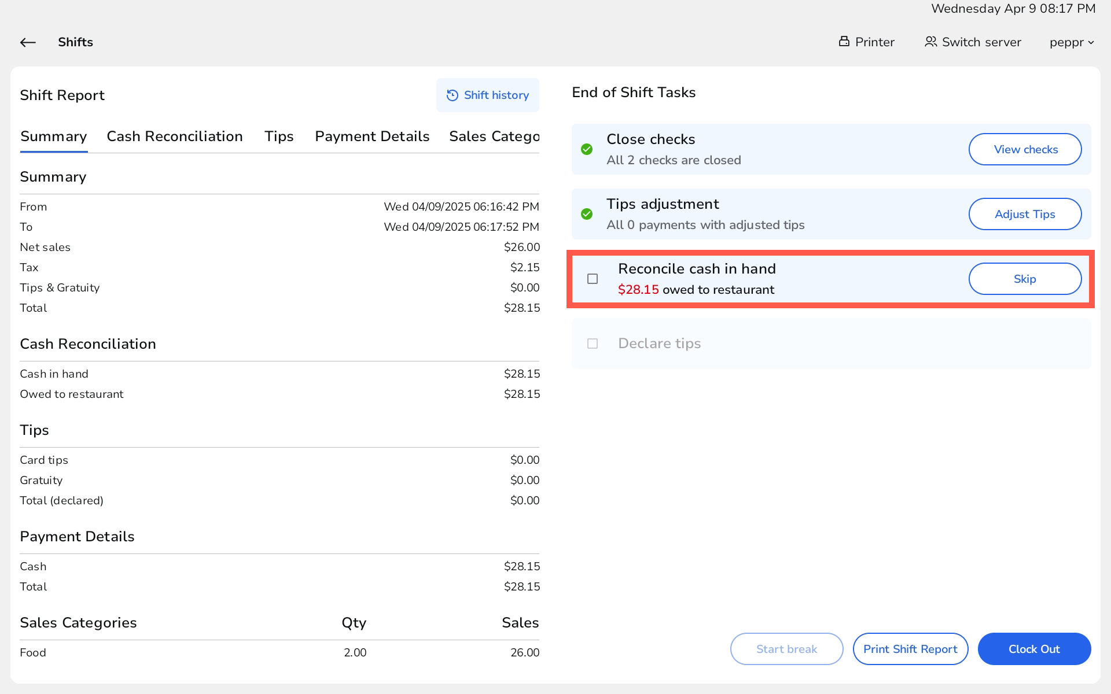Check the Declare tips checkbox

[x=593, y=344]
